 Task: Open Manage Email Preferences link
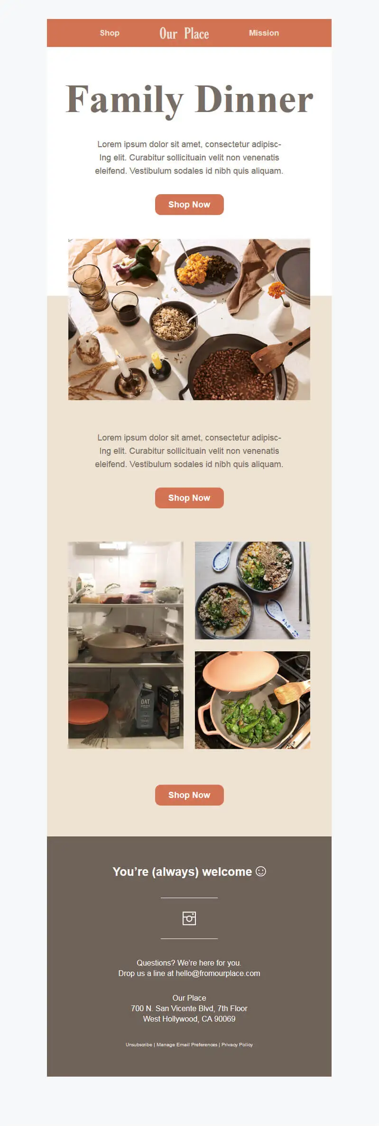pyautogui.click(x=187, y=1044)
